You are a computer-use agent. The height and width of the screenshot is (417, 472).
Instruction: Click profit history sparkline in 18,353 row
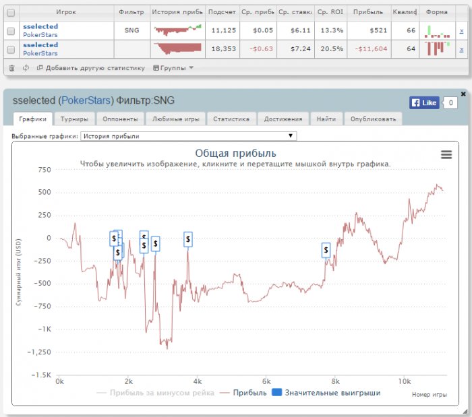pyautogui.click(x=177, y=49)
